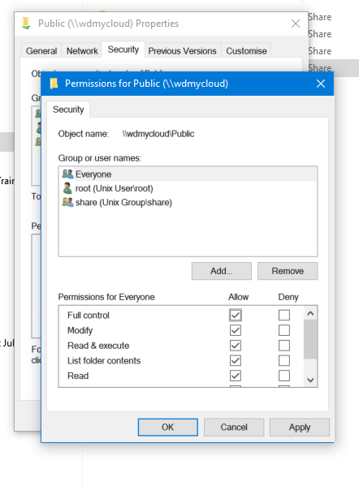Screen dimensions: 359x490
Task: Click the Cancel button
Action: (x=234, y=428)
